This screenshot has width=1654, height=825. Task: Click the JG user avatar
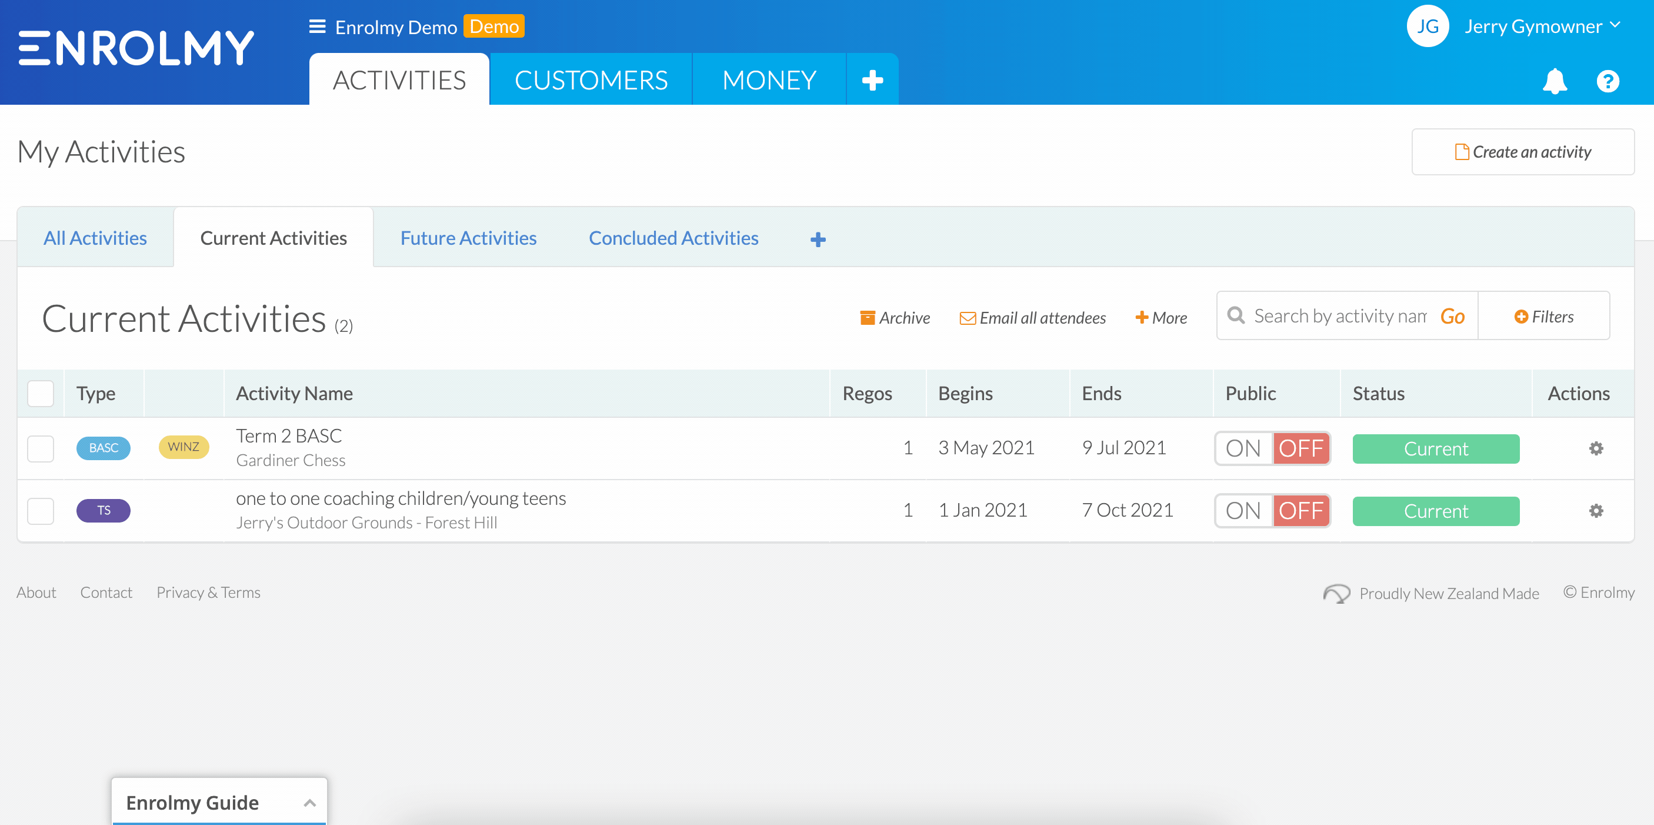tap(1428, 26)
